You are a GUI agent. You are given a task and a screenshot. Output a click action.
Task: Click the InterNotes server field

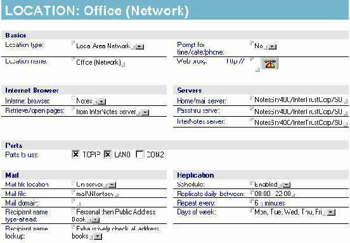(x=299, y=122)
